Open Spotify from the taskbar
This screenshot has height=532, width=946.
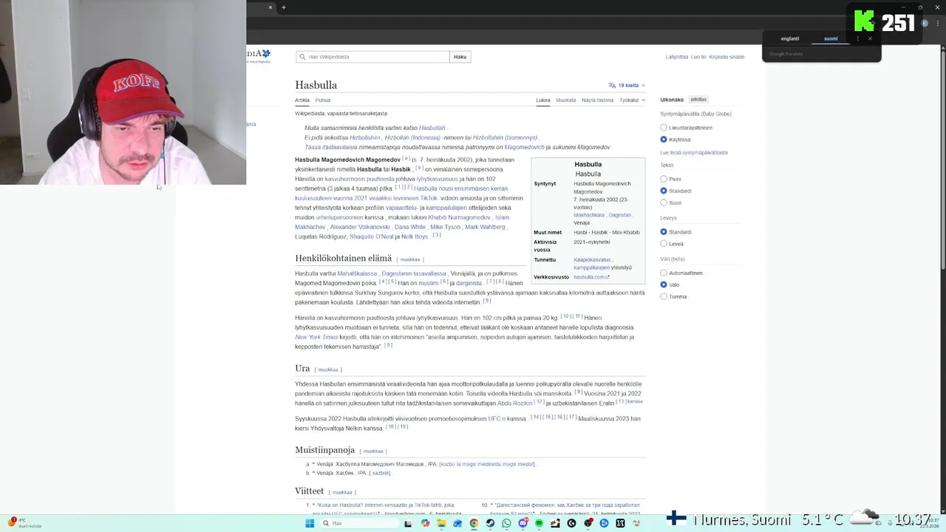point(539,523)
